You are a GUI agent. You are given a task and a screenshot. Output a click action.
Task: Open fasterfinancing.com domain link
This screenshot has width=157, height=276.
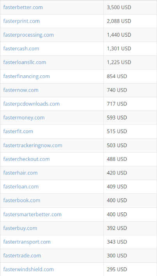[x=26, y=77]
